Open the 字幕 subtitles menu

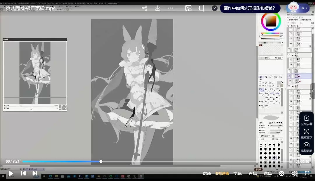(237, 173)
